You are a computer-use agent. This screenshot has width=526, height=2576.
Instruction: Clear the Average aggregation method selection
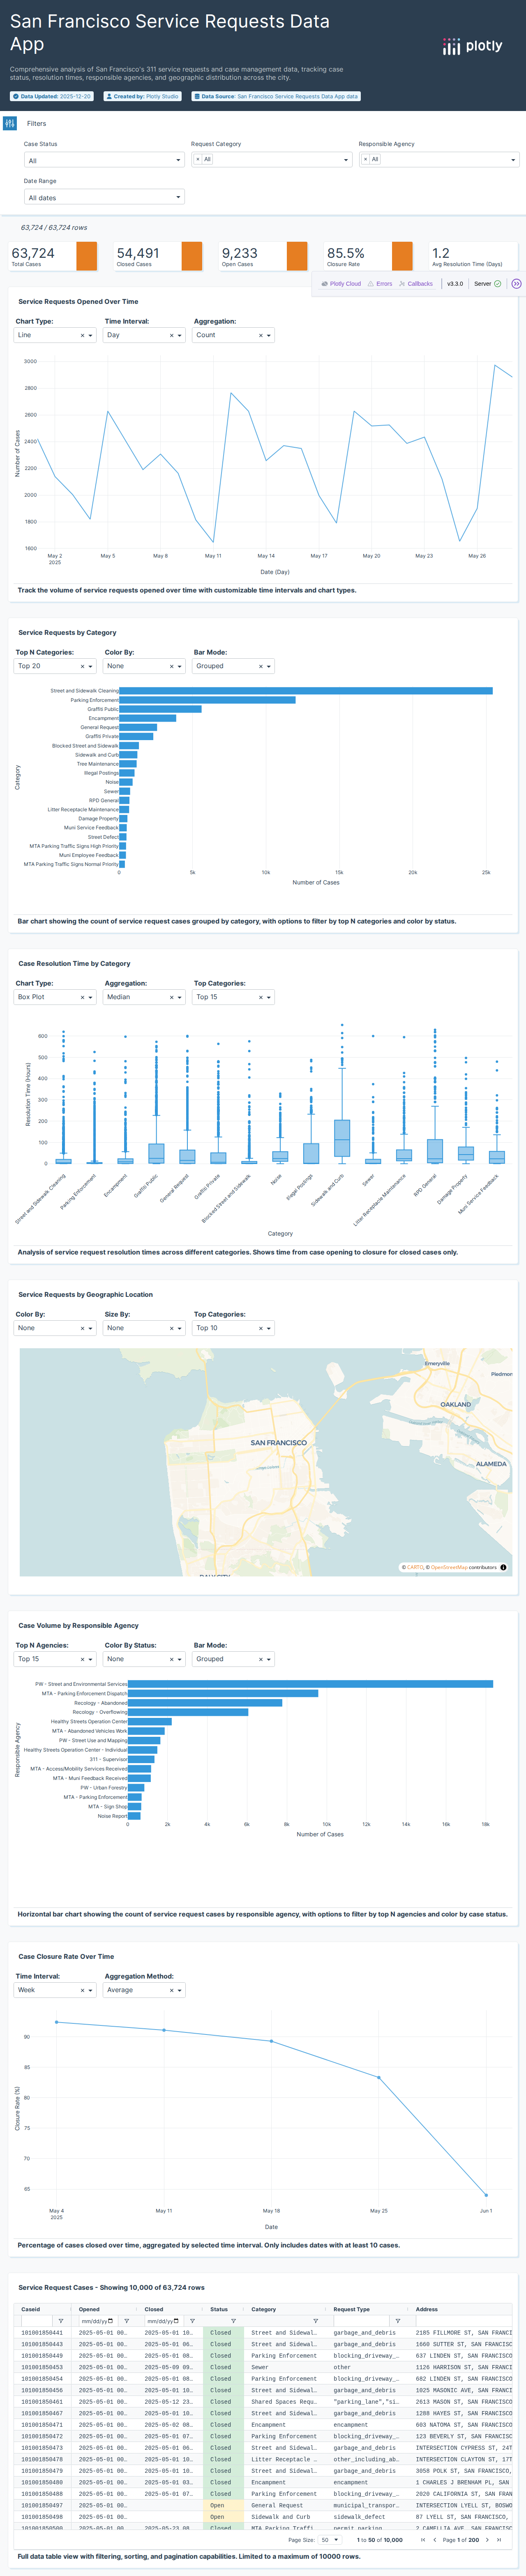pyautogui.click(x=171, y=1991)
